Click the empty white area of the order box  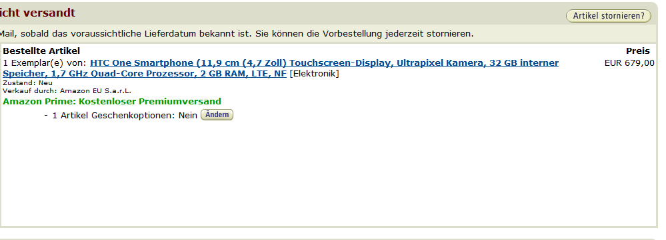click(x=329, y=174)
